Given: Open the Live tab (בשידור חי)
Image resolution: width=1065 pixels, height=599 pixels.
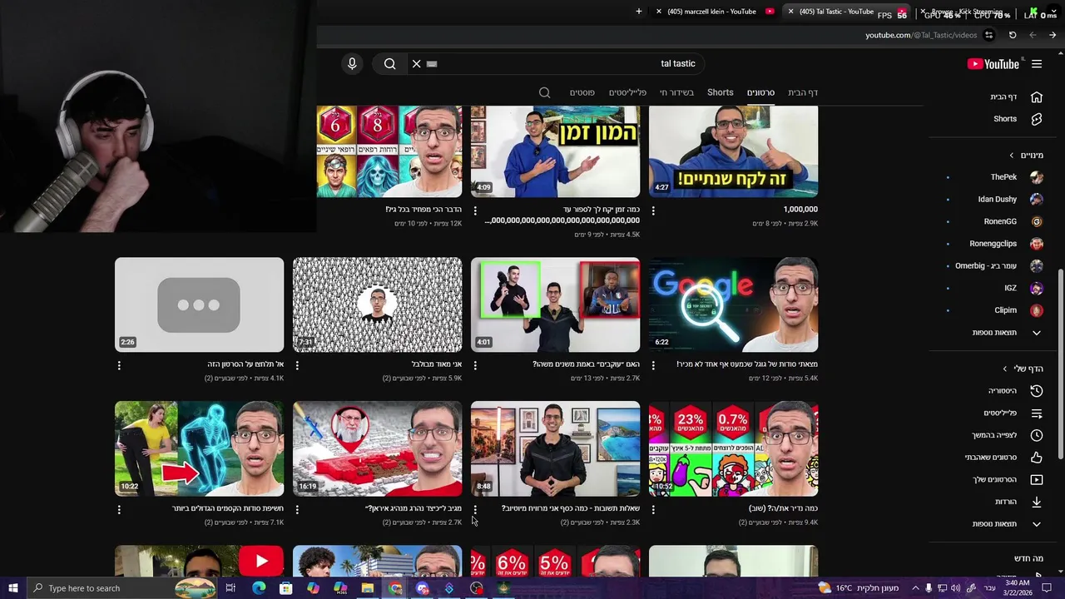Looking at the screenshot, I should coord(676,92).
